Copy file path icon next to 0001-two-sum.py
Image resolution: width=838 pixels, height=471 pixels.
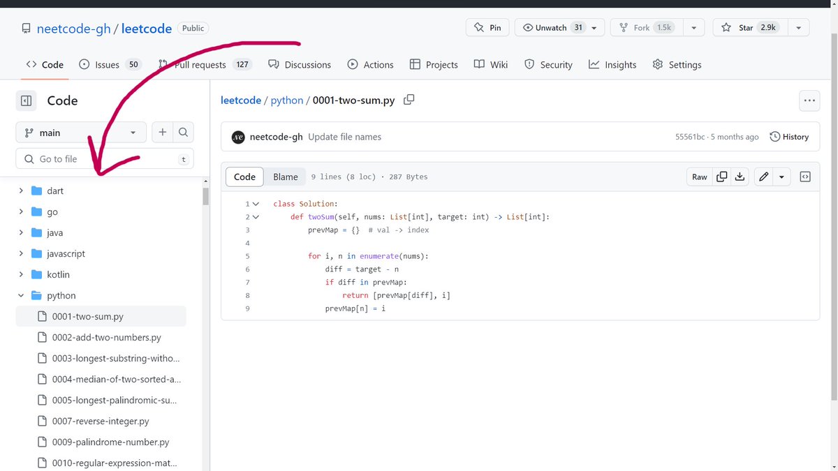(x=409, y=100)
